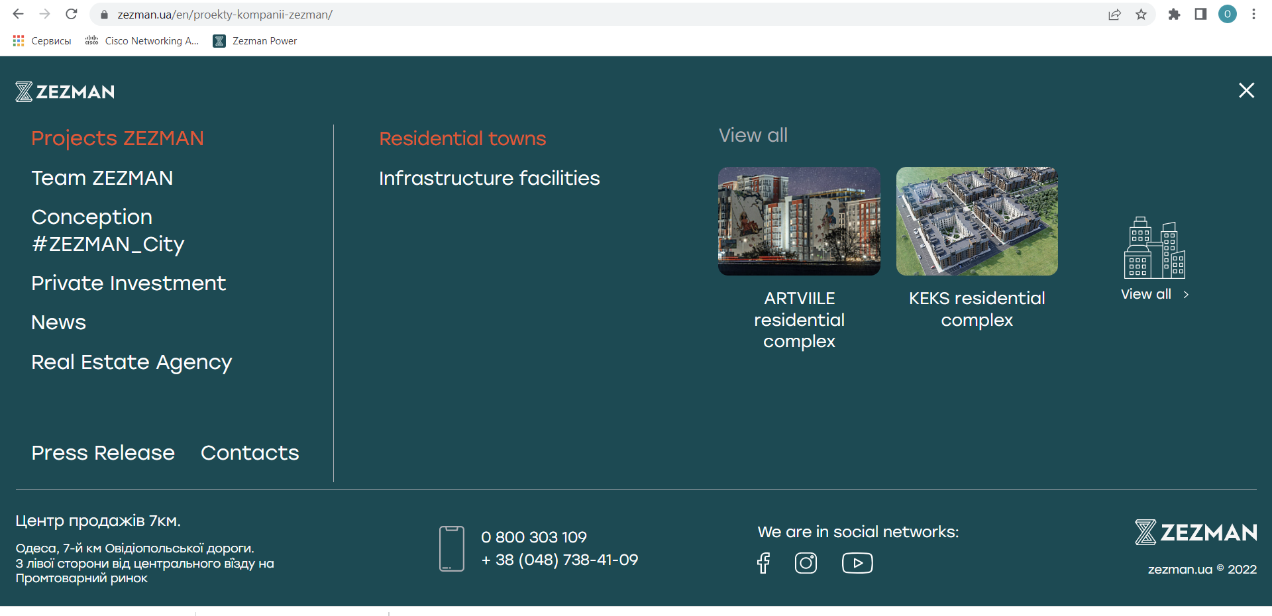Select the Residential towns category

click(462, 138)
